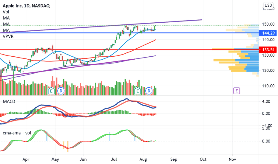This screenshot has width=278, height=164.
Task: Click the 150.00 price axis label
Action: point(268,24)
